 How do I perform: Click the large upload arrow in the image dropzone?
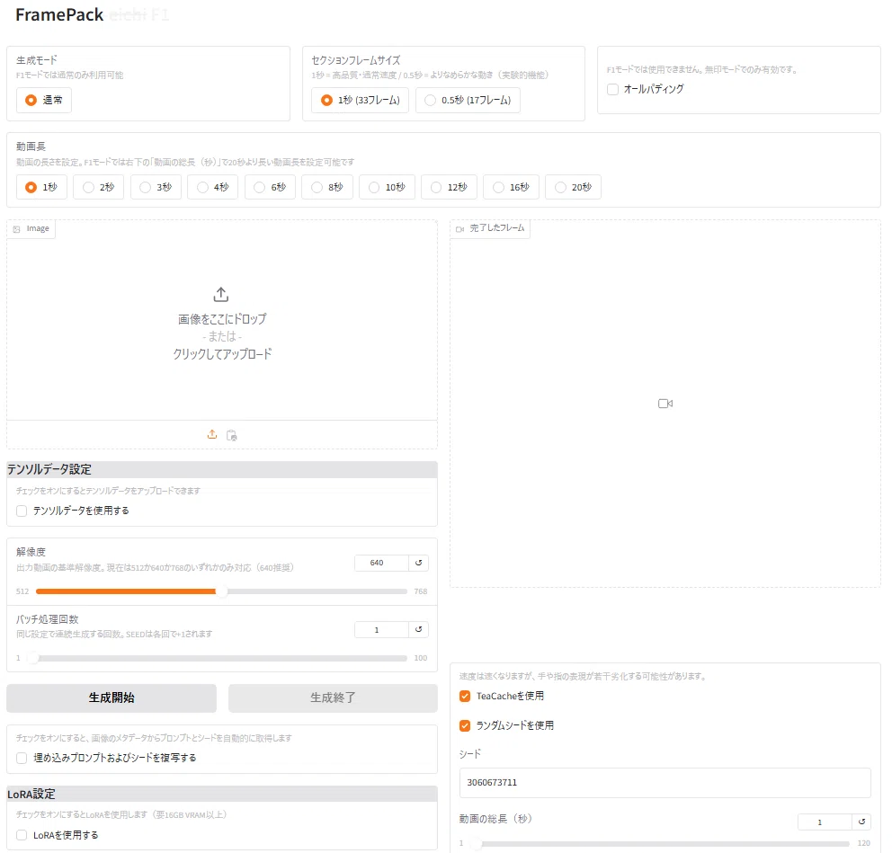221,295
